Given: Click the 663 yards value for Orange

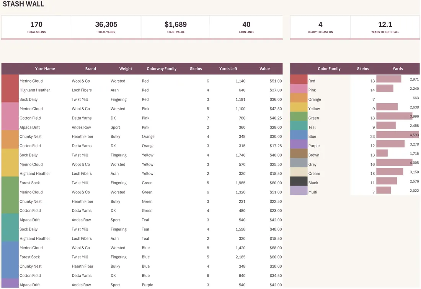Looking at the screenshot, I should pyautogui.click(x=416, y=98).
